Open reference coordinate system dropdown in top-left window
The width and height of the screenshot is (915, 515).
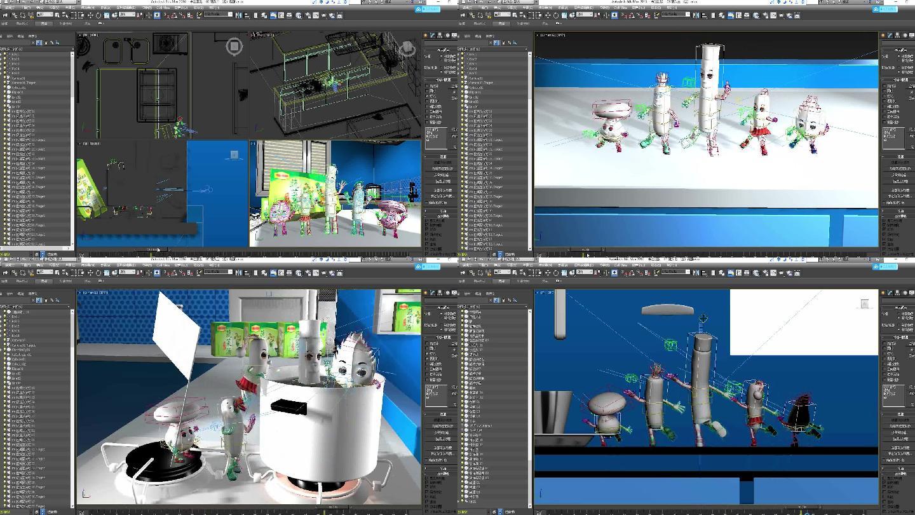pyautogui.click(x=127, y=15)
